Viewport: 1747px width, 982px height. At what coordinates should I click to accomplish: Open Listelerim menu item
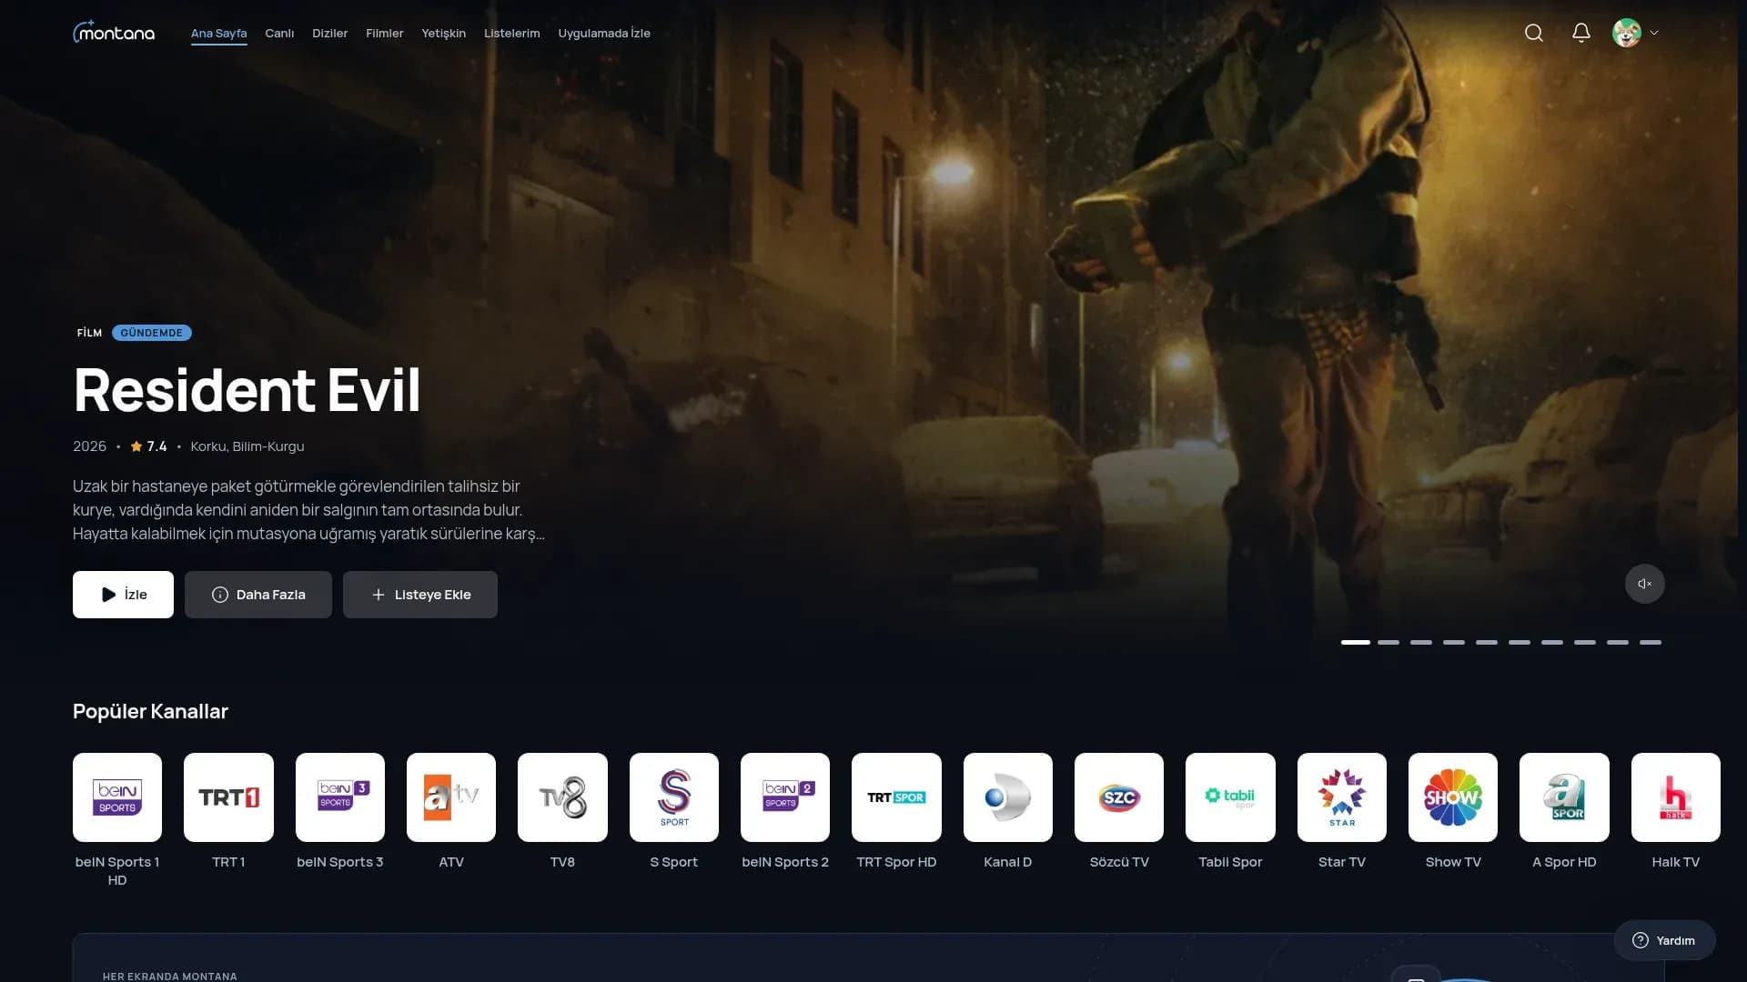(x=511, y=33)
